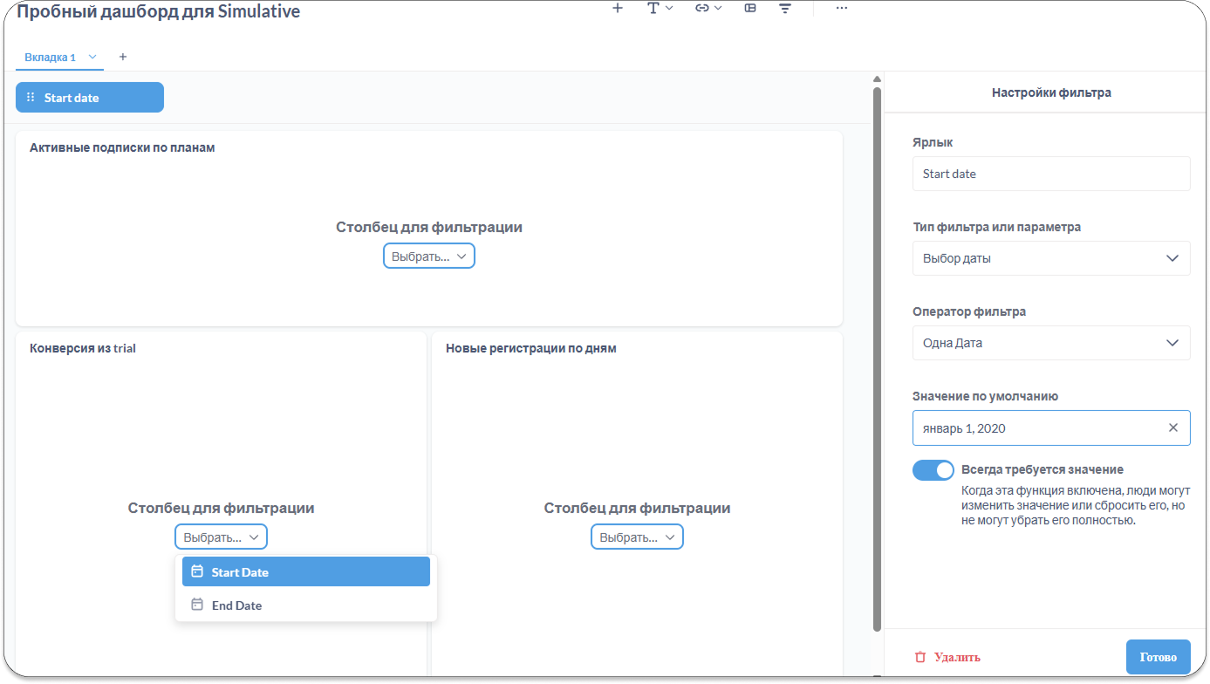Expand the filter operator dropdown "Одна Дата"
1210x684 pixels.
pos(1050,343)
